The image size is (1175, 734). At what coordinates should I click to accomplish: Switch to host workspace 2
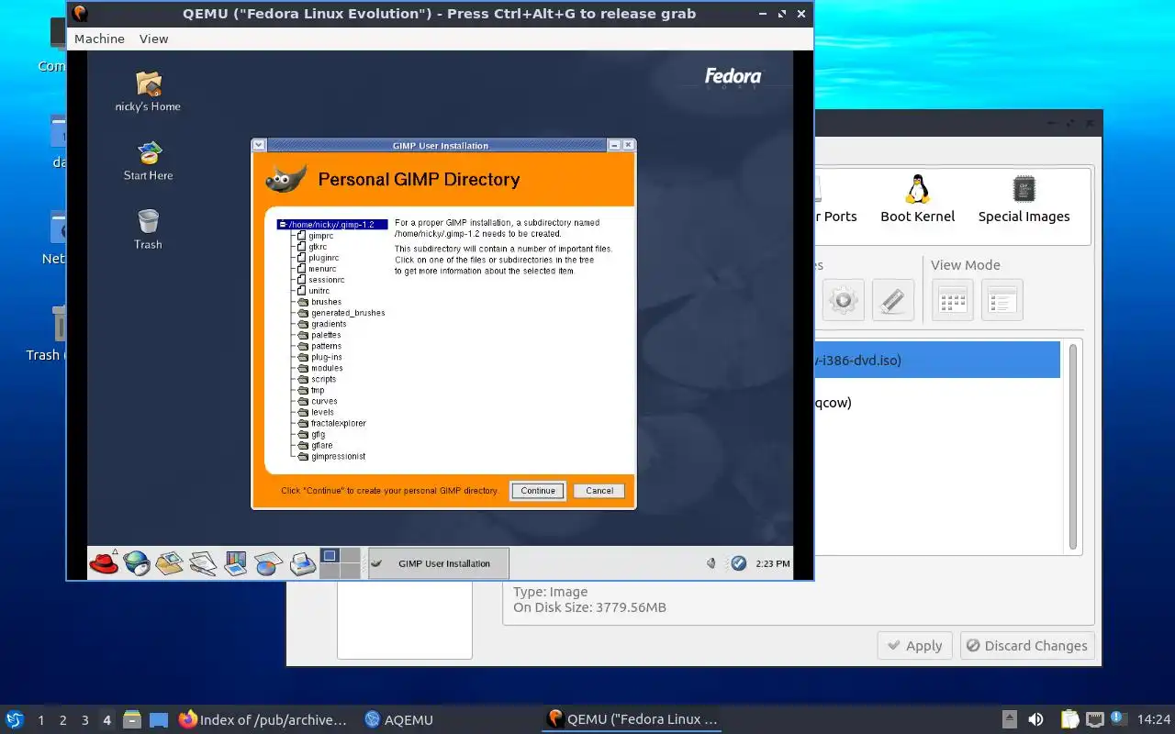[x=62, y=720]
